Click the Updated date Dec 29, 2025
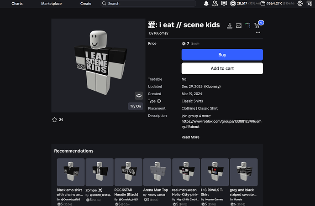The image size is (315, 206). [192, 87]
